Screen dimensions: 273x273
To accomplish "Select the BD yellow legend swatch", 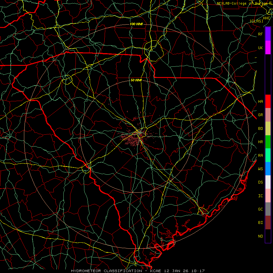I will pos(268,129).
